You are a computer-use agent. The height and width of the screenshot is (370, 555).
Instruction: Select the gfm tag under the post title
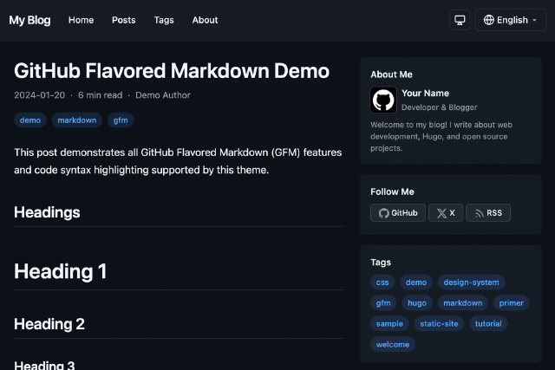pyautogui.click(x=121, y=120)
